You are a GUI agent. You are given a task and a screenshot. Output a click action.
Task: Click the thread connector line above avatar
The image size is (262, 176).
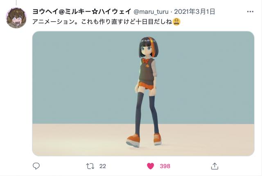click(x=16, y=2)
